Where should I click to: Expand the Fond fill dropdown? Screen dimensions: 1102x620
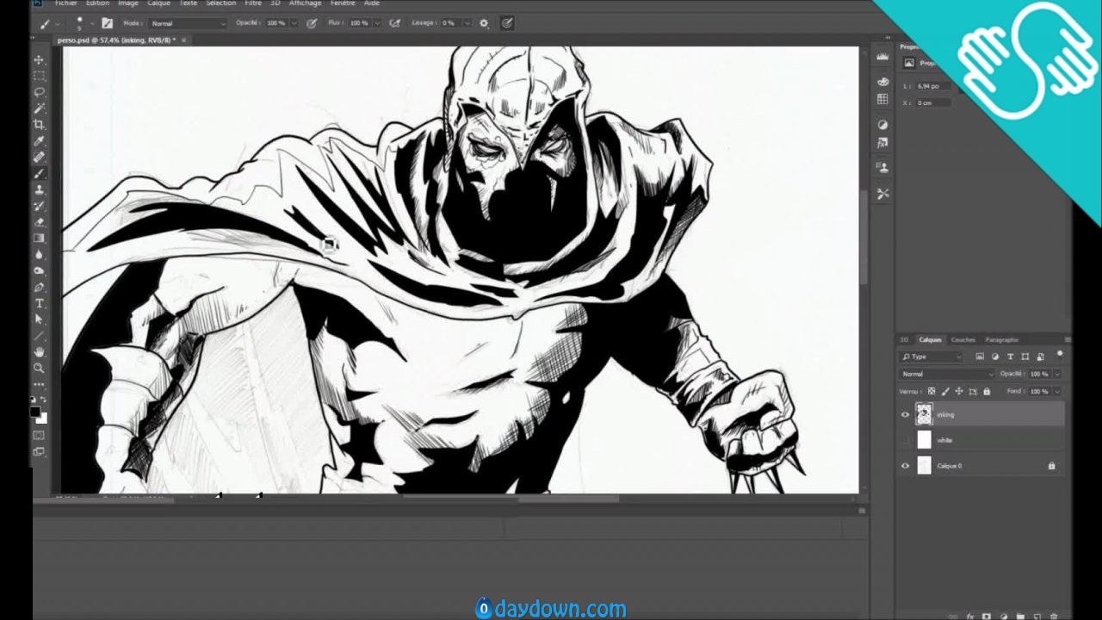pos(1057,391)
